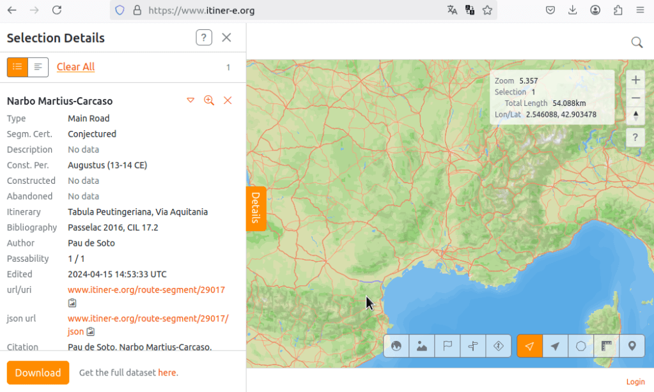The height and width of the screenshot is (392, 654).
Task: Remove Narbo Martius-Carcaso from selection
Action: point(228,100)
